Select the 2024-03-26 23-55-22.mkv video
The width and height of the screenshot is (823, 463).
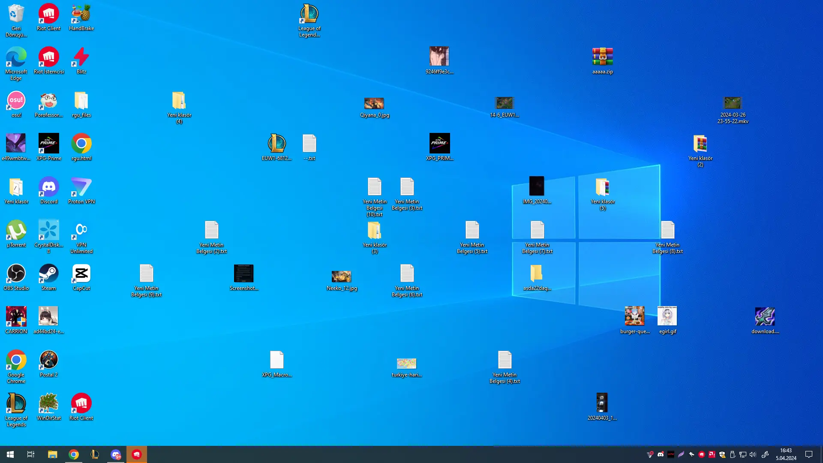[733, 110]
